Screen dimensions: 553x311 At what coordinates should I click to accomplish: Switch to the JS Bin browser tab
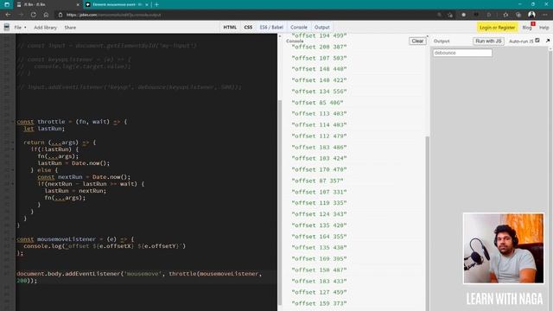click(x=45, y=4)
